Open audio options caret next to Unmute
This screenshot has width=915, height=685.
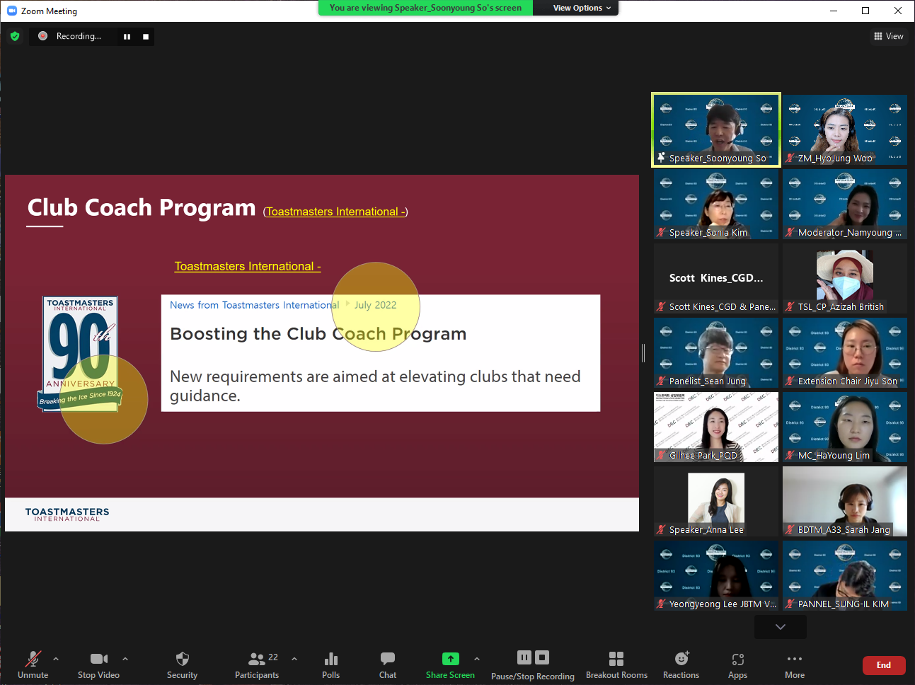point(56,659)
